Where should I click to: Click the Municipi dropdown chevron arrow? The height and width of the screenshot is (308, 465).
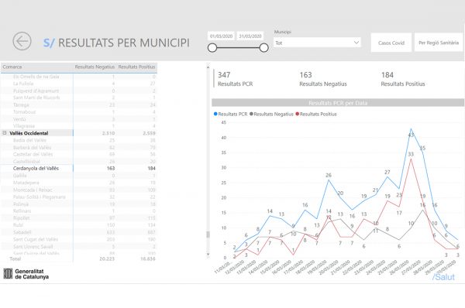[356, 43]
